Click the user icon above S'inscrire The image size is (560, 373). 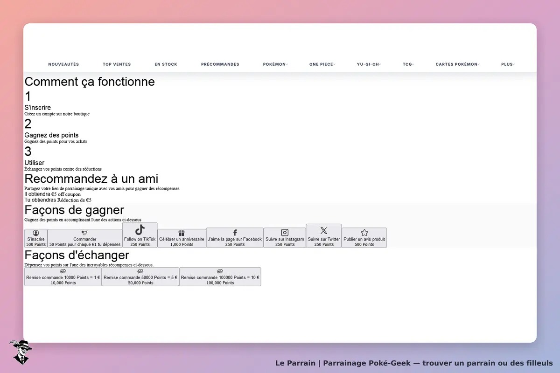coord(36,233)
